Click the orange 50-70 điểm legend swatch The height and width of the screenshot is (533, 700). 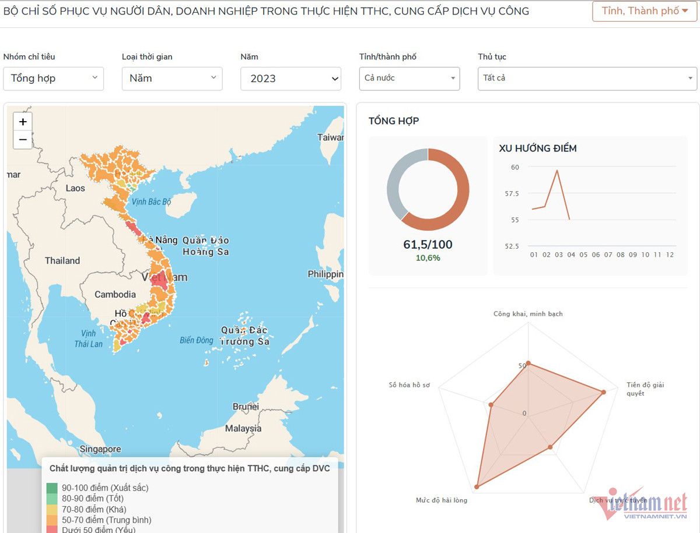click(52, 520)
